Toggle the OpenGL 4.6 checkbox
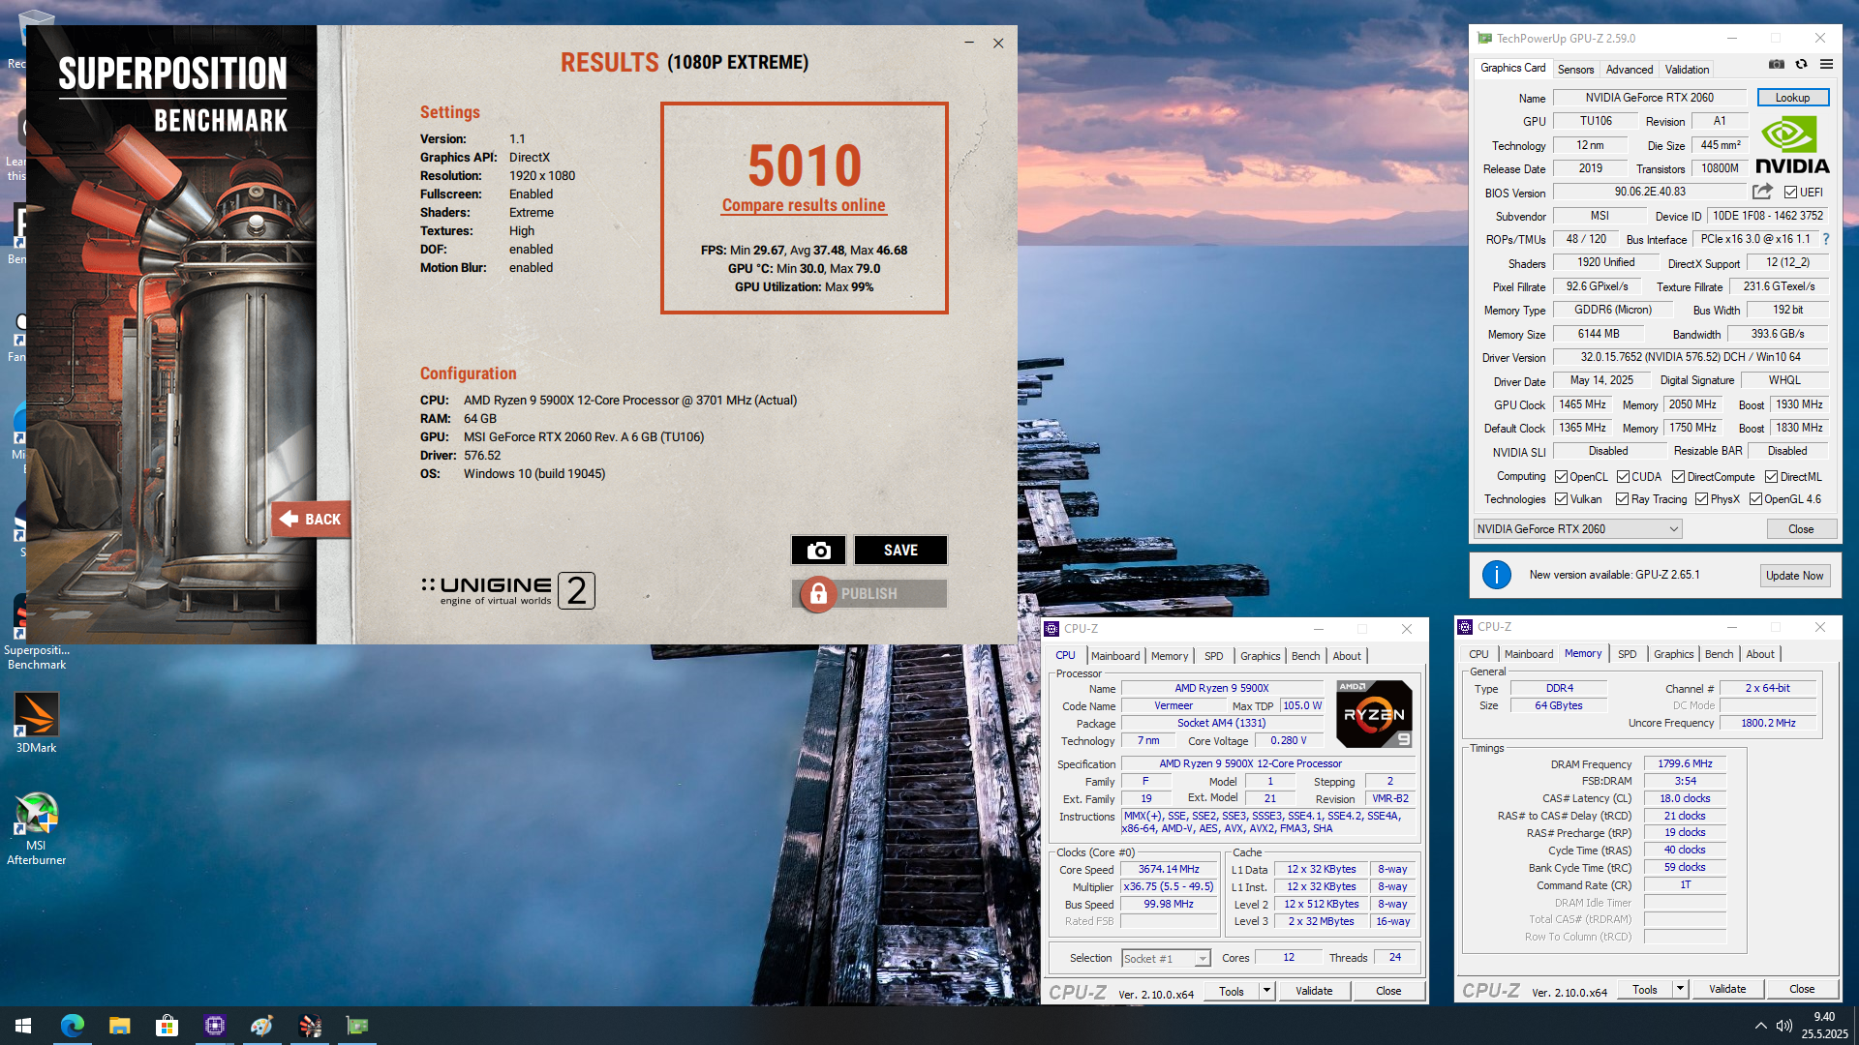Image resolution: width=1859 pixels, height=1045 pixels. (x=1755, y=499)
